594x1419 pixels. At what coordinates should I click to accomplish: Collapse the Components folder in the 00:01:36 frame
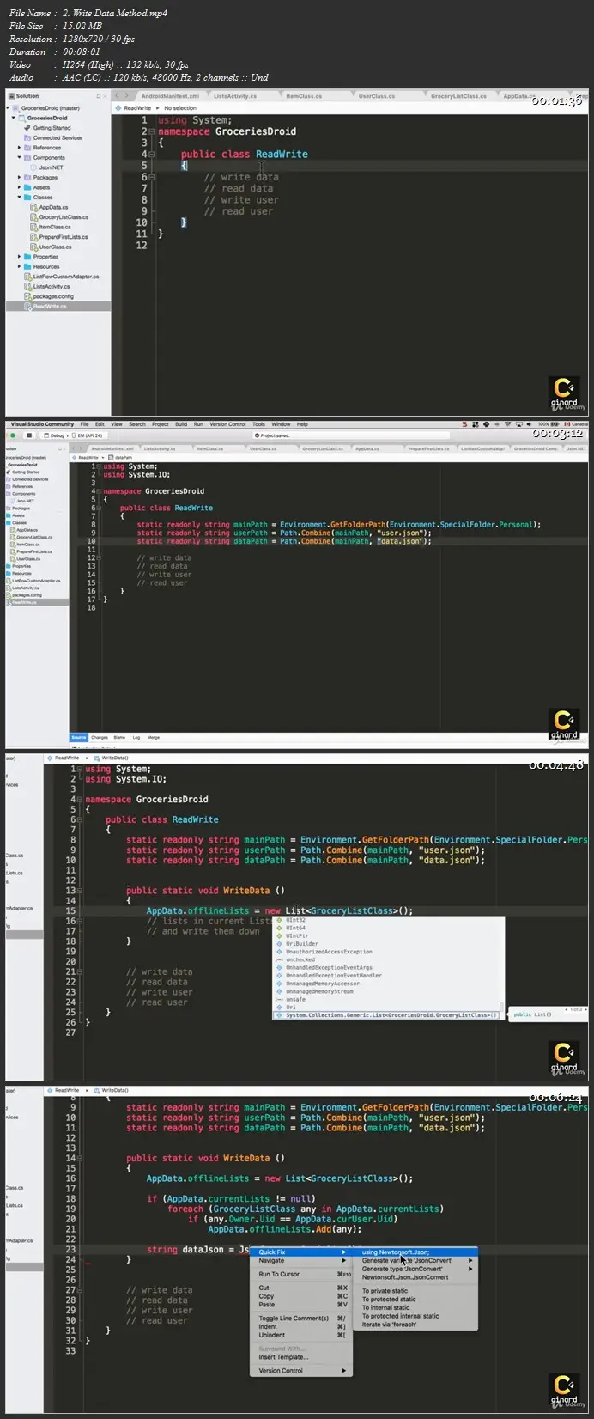20,157
